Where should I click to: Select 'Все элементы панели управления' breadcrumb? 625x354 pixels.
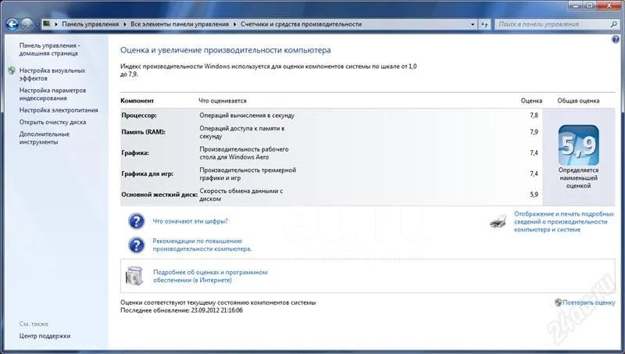tap(180, 24)
